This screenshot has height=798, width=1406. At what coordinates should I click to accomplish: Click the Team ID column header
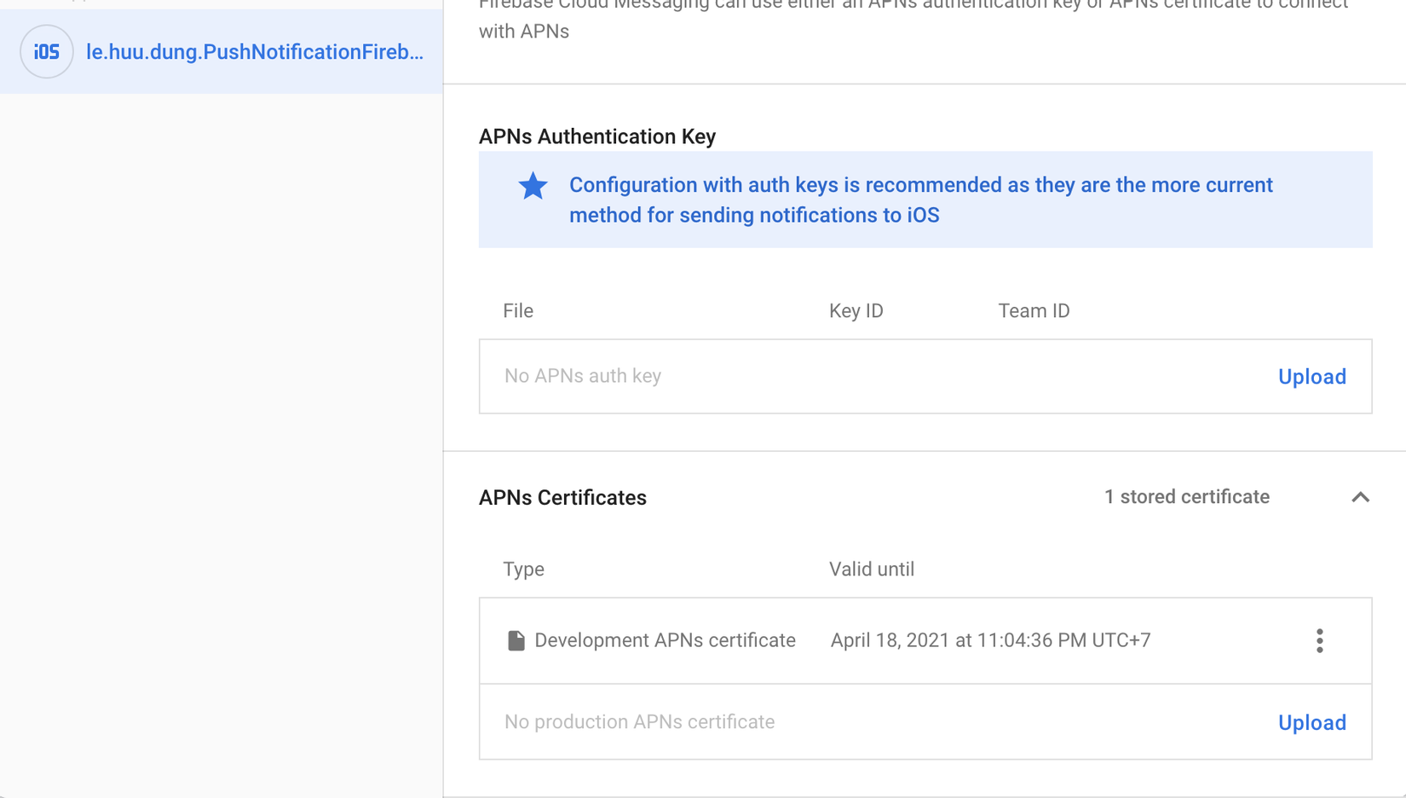(x=1034, y=311)
